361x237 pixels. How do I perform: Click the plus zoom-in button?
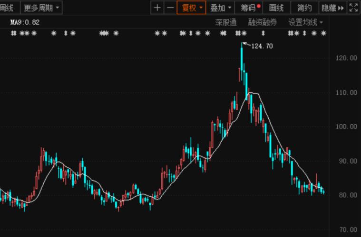click(x=157, y=8)
